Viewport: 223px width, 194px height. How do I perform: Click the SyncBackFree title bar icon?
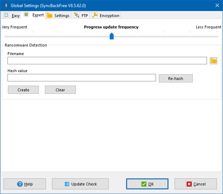click(5, 5)
